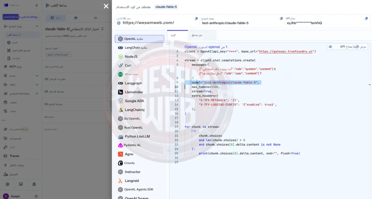372x199 pixels.
Task: Switch to the non-streaming tab
Action: point(197,35)
